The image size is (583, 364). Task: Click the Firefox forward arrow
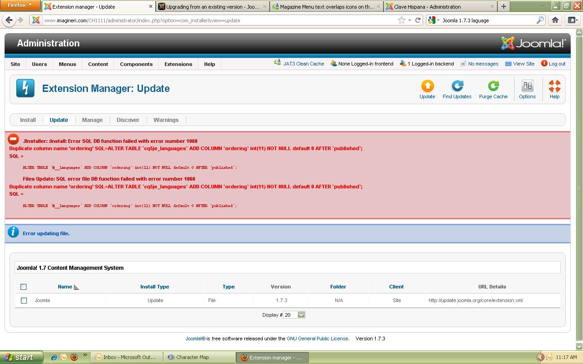(20, 20)
